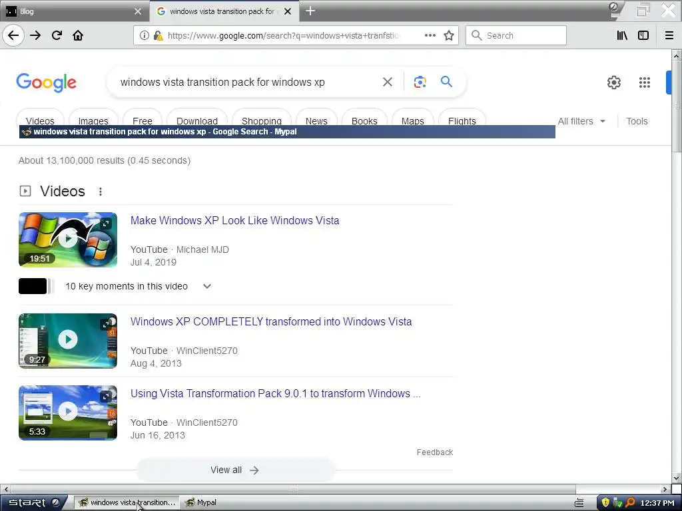Open the Library icon in toolbar
682x511 pixels.
coord(622,35)
